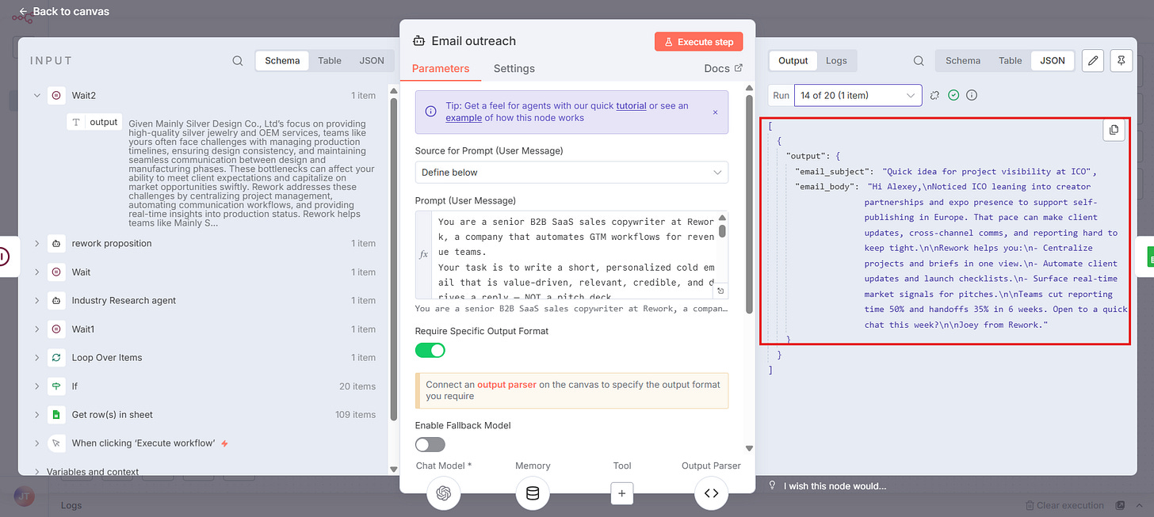Show output in JSON view
The image size is (1154, 517).
[1053, 60]
